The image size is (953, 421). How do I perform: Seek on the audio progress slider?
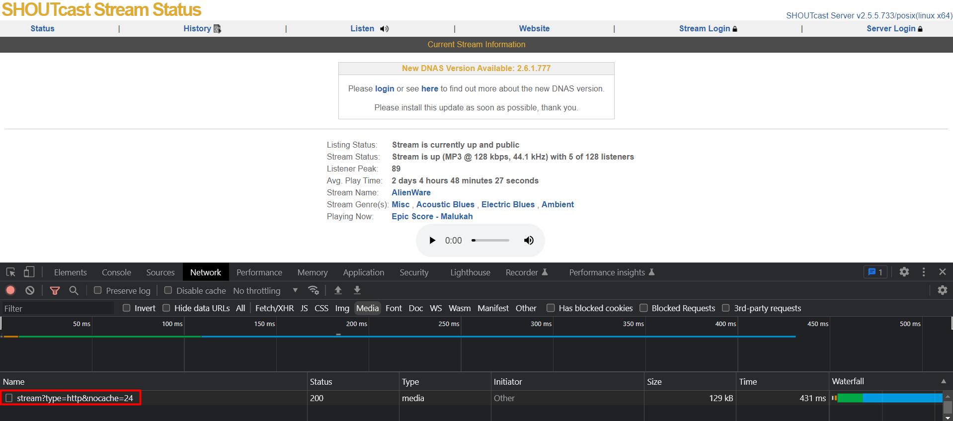[490, 241]
